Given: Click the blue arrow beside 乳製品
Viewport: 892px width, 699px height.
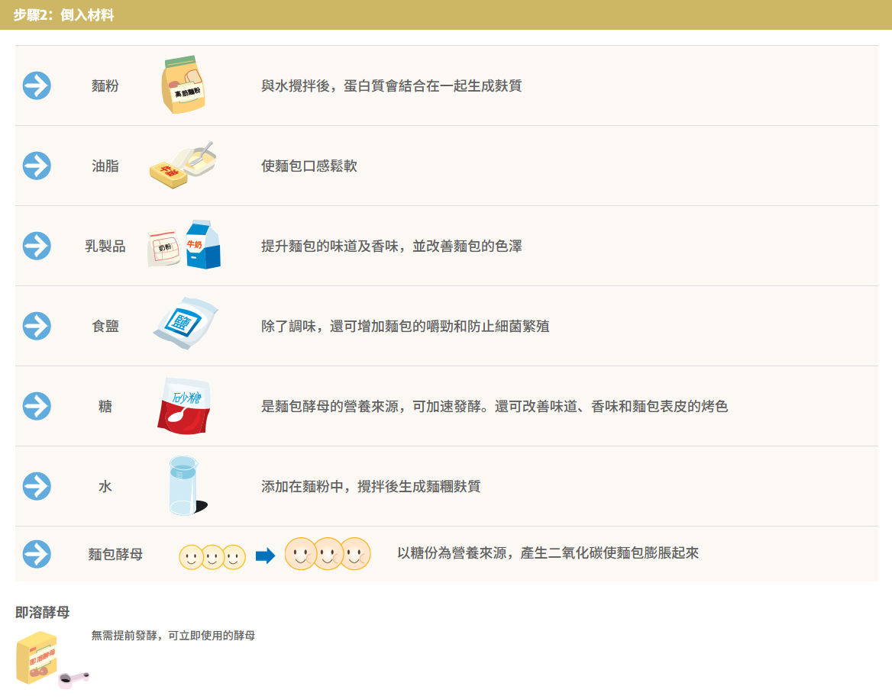Looking at the screenshot, I should coord(37,246).
